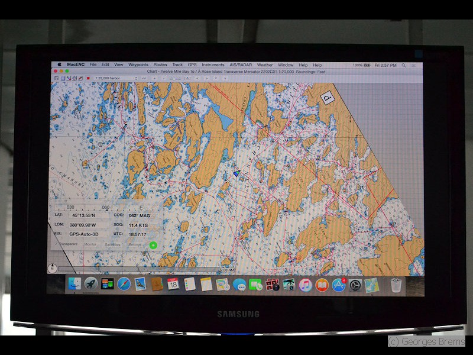Open Spotlight search in the menu bar

(x=404, y=65)
